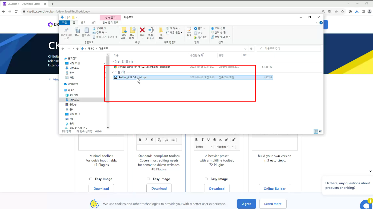This screenshot has width=373, height=209.
Task: Tick Easy Image checkbox under Basic (17 Plugins)
Action: pos(91,179)
